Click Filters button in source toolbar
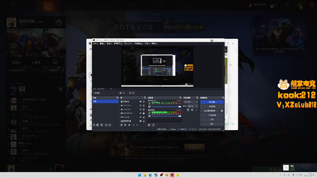This screenshot has width=317, height=178. point(132,93)
